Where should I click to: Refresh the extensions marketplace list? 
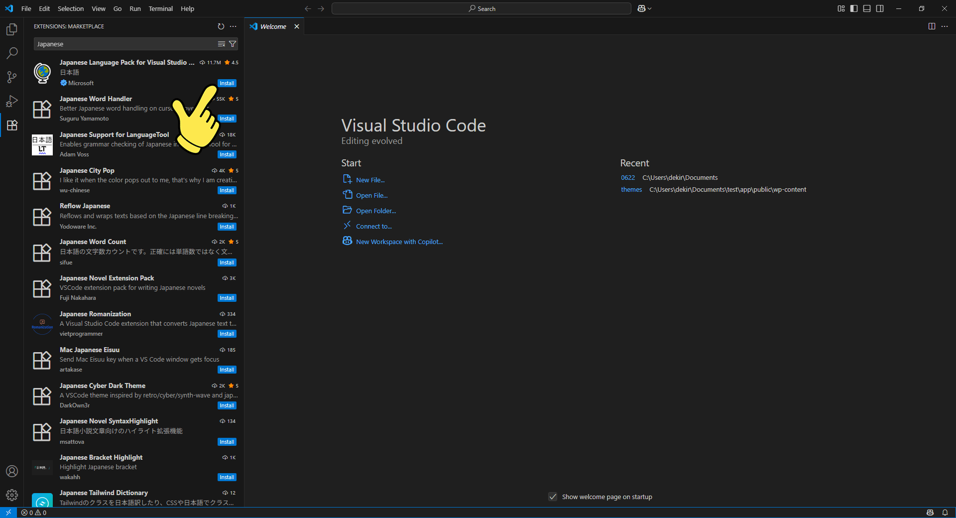click(x=221, y=26)
